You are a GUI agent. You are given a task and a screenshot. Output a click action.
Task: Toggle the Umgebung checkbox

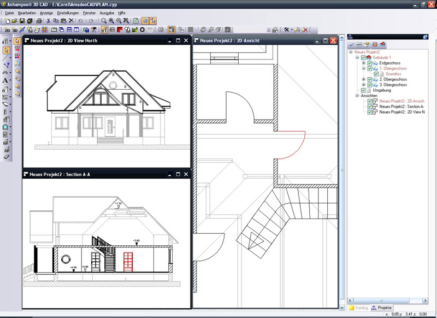(363, 90)
